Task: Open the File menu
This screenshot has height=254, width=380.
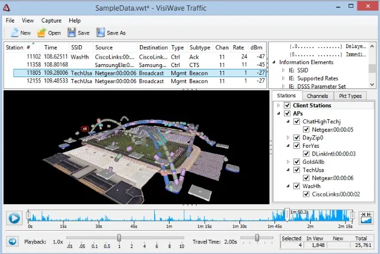Action: pos(10,20)
